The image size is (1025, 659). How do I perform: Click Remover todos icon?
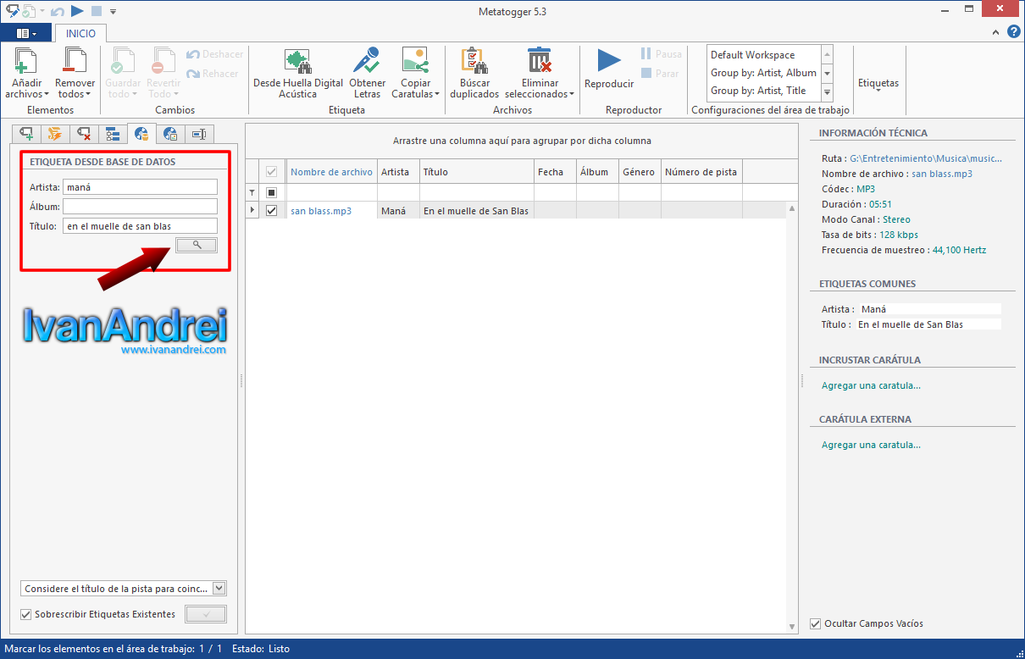tap(75, 61)
